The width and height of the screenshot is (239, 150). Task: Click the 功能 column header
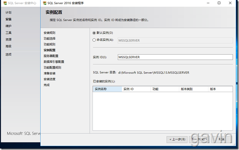(x=165, y=89)
